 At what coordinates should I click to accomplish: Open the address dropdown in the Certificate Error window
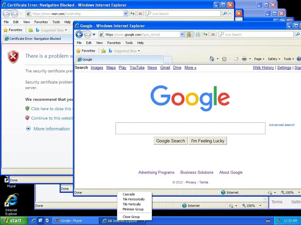click(125, 13)
